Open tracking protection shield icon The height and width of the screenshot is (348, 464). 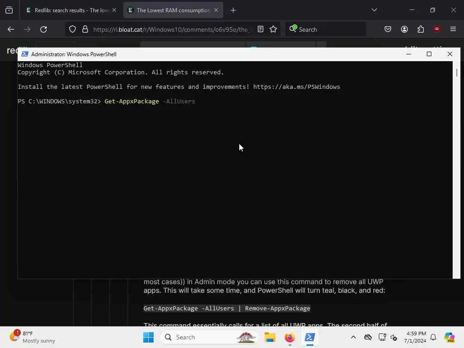[x=72, y=29]
